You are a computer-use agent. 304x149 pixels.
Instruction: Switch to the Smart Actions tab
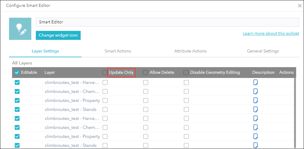coord(118,51)
